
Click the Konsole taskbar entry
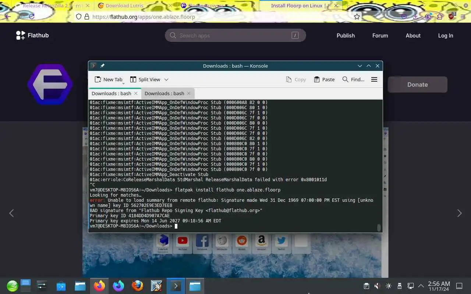[176, 286]
